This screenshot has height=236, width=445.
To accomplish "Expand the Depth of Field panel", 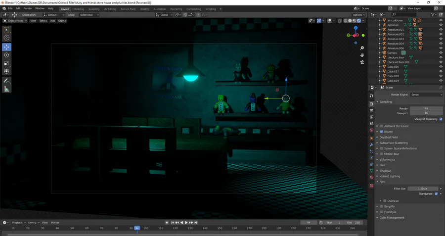I will tap(388, 138).
